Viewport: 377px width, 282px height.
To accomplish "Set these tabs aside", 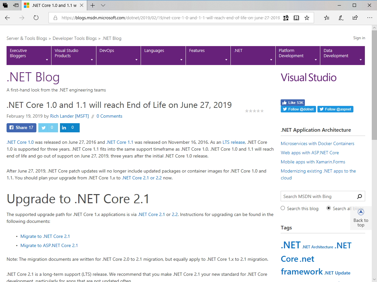I will pyautogui.click(x=16, y=5).
